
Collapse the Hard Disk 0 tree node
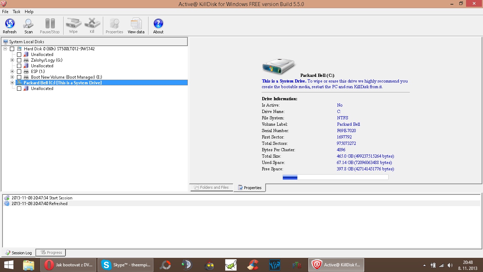pyautogui.click(x=5, y=49)
